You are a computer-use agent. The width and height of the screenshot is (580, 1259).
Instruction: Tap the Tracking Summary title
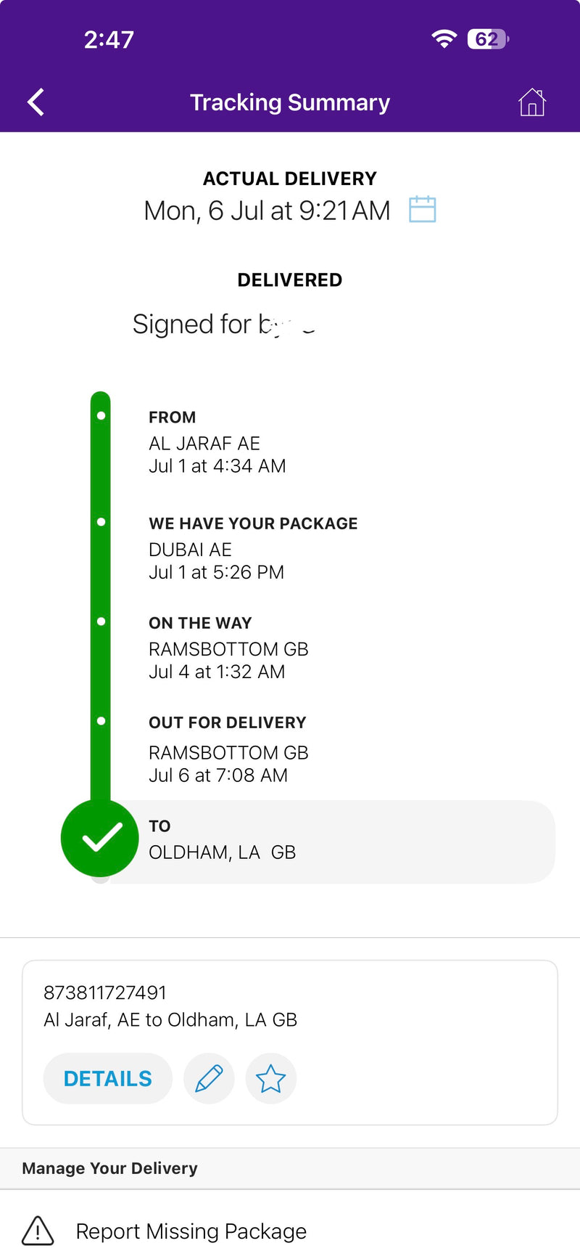[290, 102]
